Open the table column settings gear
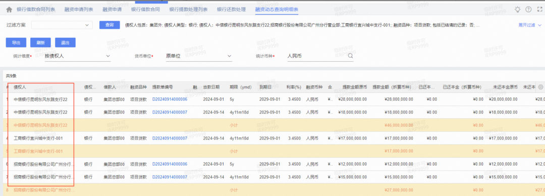Screen dimensions: 545x196 (x=540, y=87)
